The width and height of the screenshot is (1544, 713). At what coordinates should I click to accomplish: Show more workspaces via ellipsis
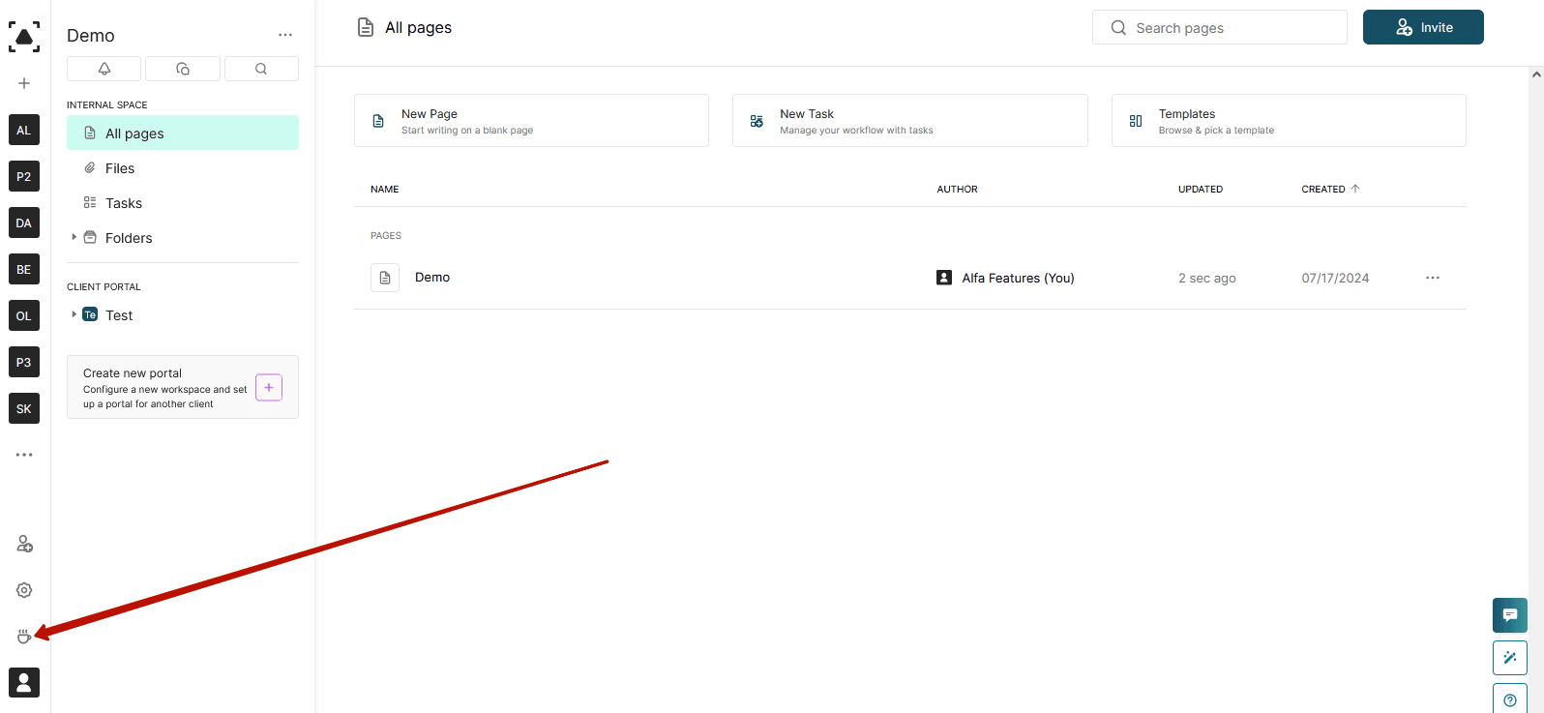coord(24,455)
